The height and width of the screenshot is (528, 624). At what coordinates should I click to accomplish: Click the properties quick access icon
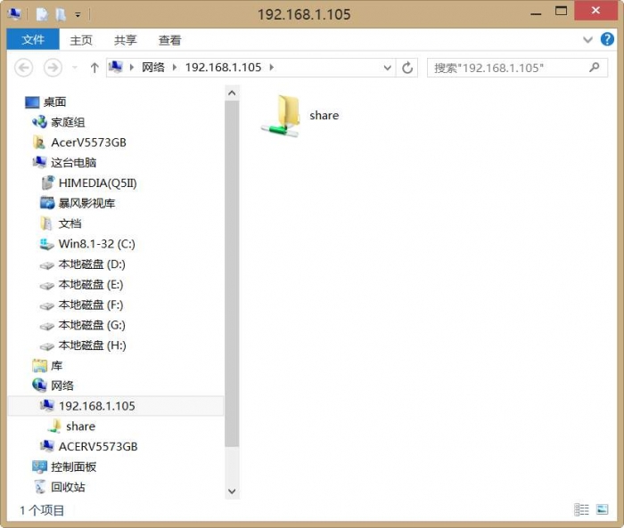(x=42, y=15)
